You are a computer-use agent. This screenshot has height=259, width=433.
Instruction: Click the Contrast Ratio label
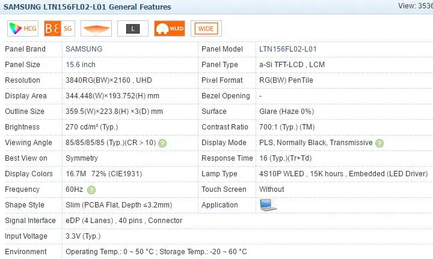[225, 127]
